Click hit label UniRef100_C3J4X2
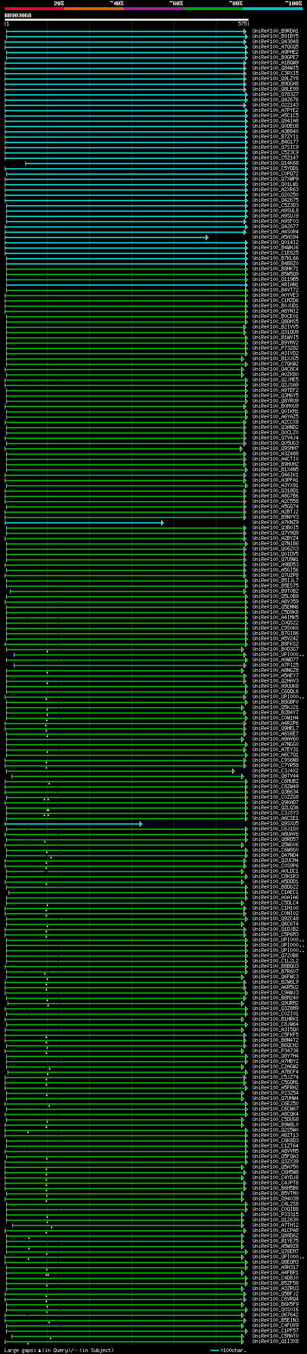307x1354 pixels. click(275, 771)
